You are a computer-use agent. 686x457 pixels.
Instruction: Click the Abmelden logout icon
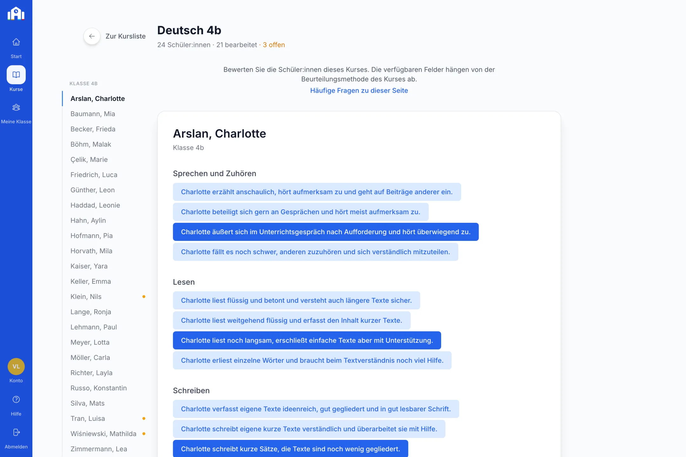click(16, 432)
